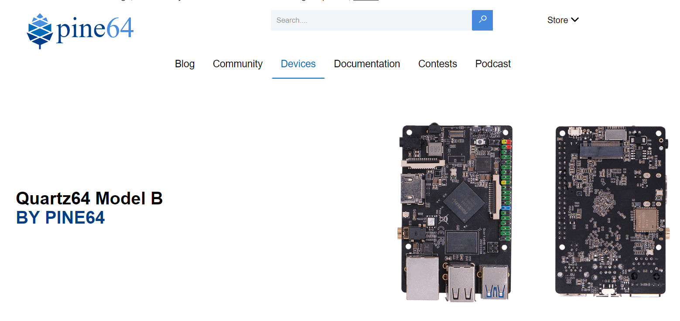Screen dimensions: 680x321
Task: Click the Pine64 pinecone logo icon
Action: coord(40,31)
